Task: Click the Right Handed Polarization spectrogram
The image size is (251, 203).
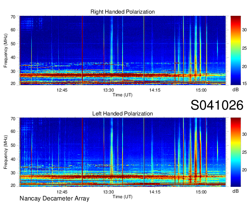Action: pyautogui.click(x=123, y=50)
